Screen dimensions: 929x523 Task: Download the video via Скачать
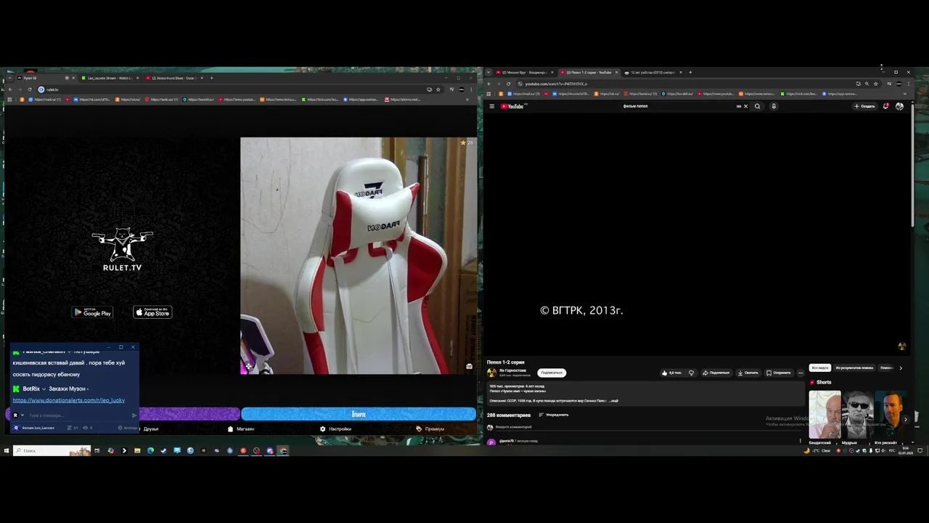point(748,373)
